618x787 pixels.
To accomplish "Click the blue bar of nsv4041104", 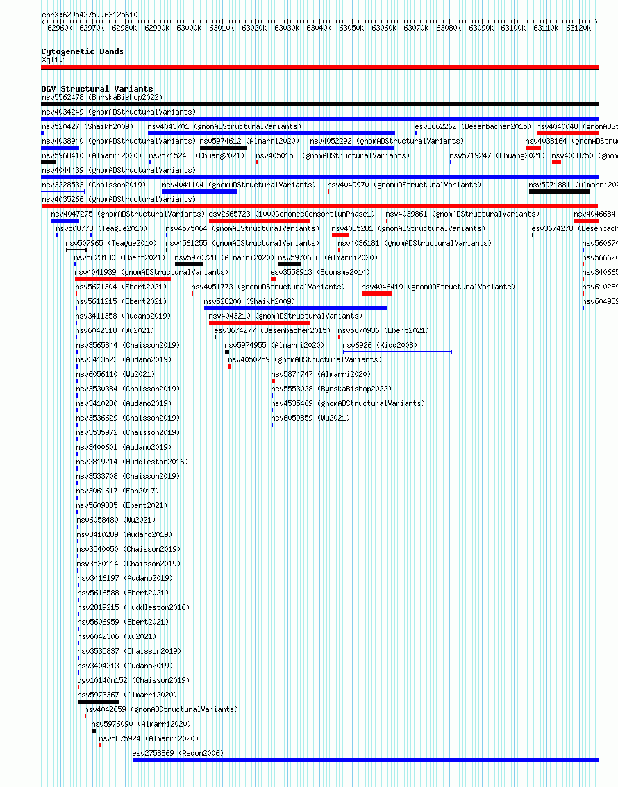I will (200, 192).
